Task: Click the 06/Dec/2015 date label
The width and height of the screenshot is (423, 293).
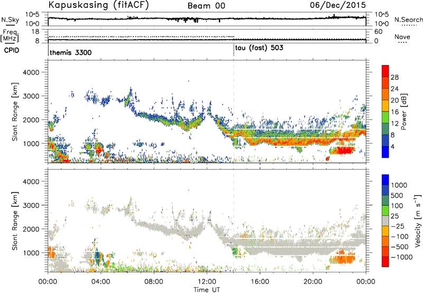Action: point(338,5)
